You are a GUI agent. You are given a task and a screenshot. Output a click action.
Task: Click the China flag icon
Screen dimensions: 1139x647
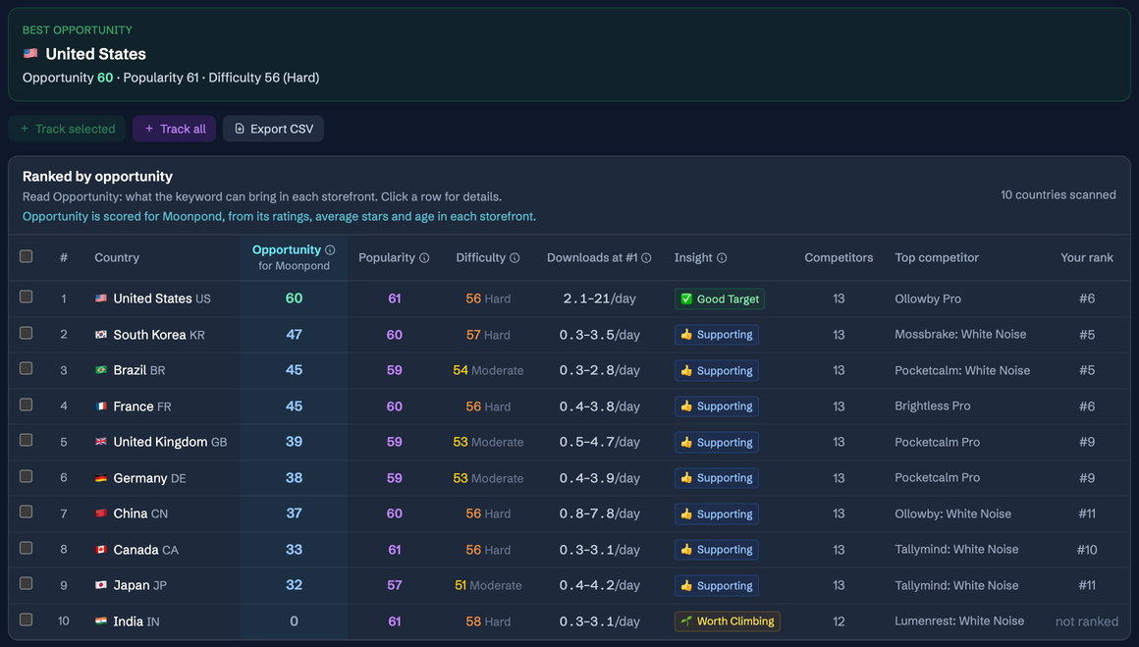(101, 513)
